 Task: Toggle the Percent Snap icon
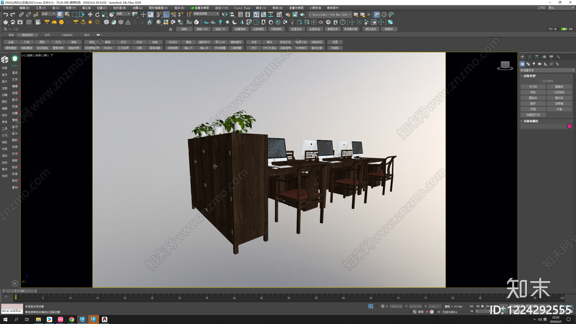174,14
